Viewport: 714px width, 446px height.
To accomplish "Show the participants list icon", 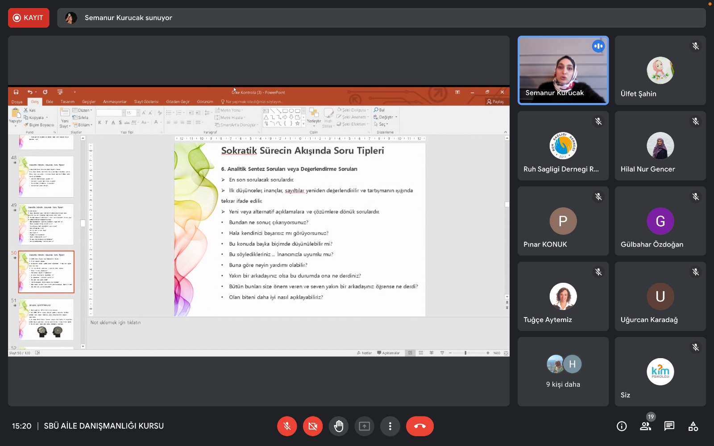I will point(645,426).
